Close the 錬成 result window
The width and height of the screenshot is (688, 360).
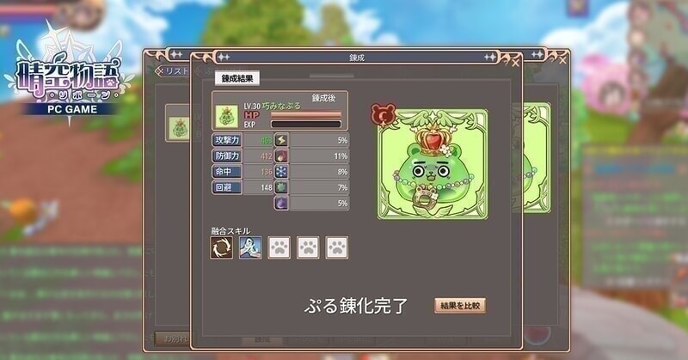coord(515,63)
